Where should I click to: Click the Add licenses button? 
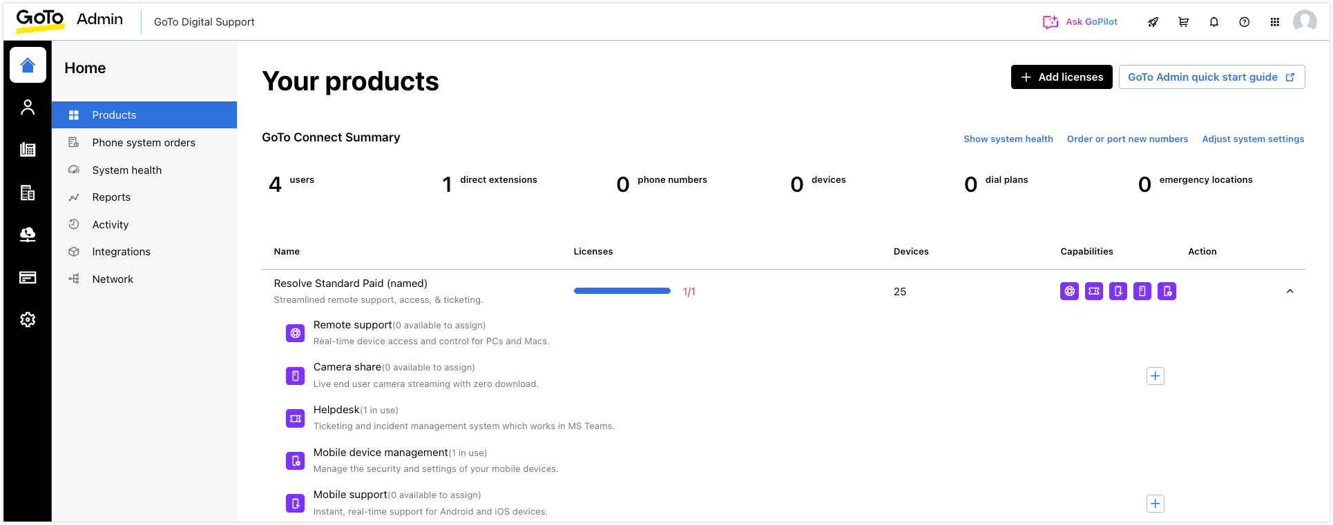coord(1061,77)
